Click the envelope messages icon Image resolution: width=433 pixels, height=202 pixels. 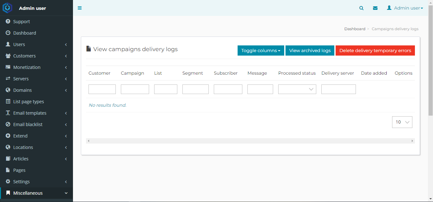(375, 8)
